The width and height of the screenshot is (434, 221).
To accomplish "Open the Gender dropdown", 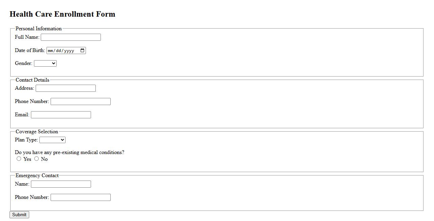I will click(x=45, y=64).
